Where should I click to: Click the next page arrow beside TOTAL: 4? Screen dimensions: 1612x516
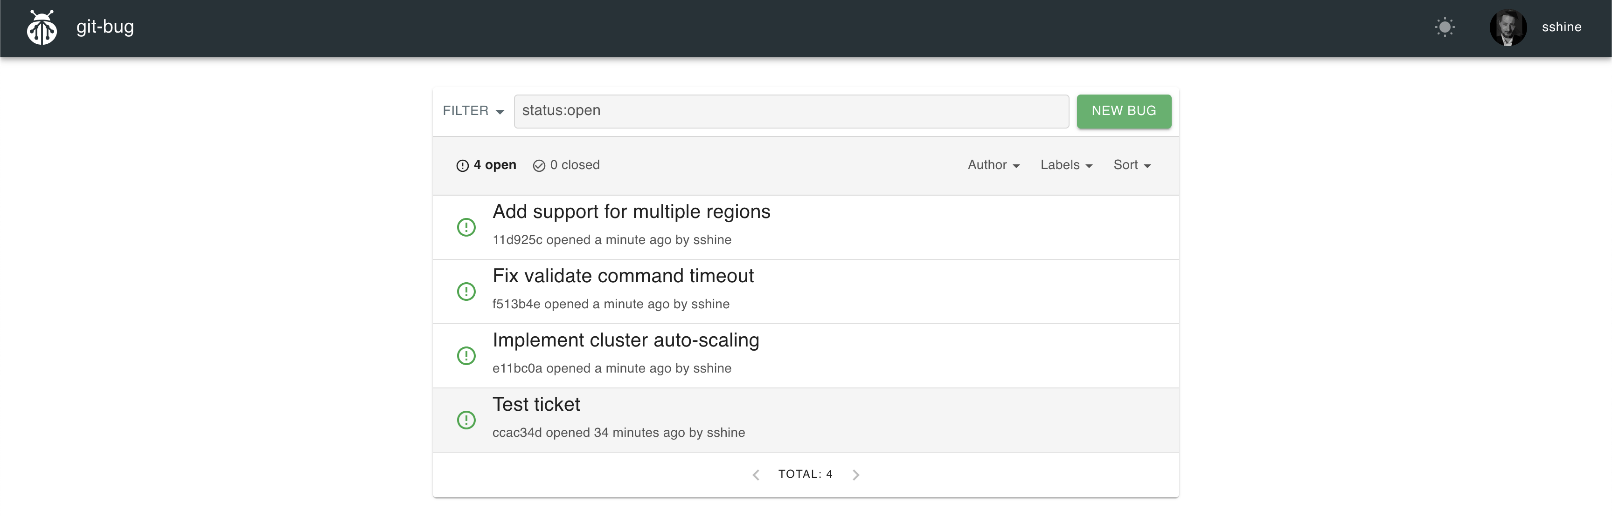click(856, 474)
